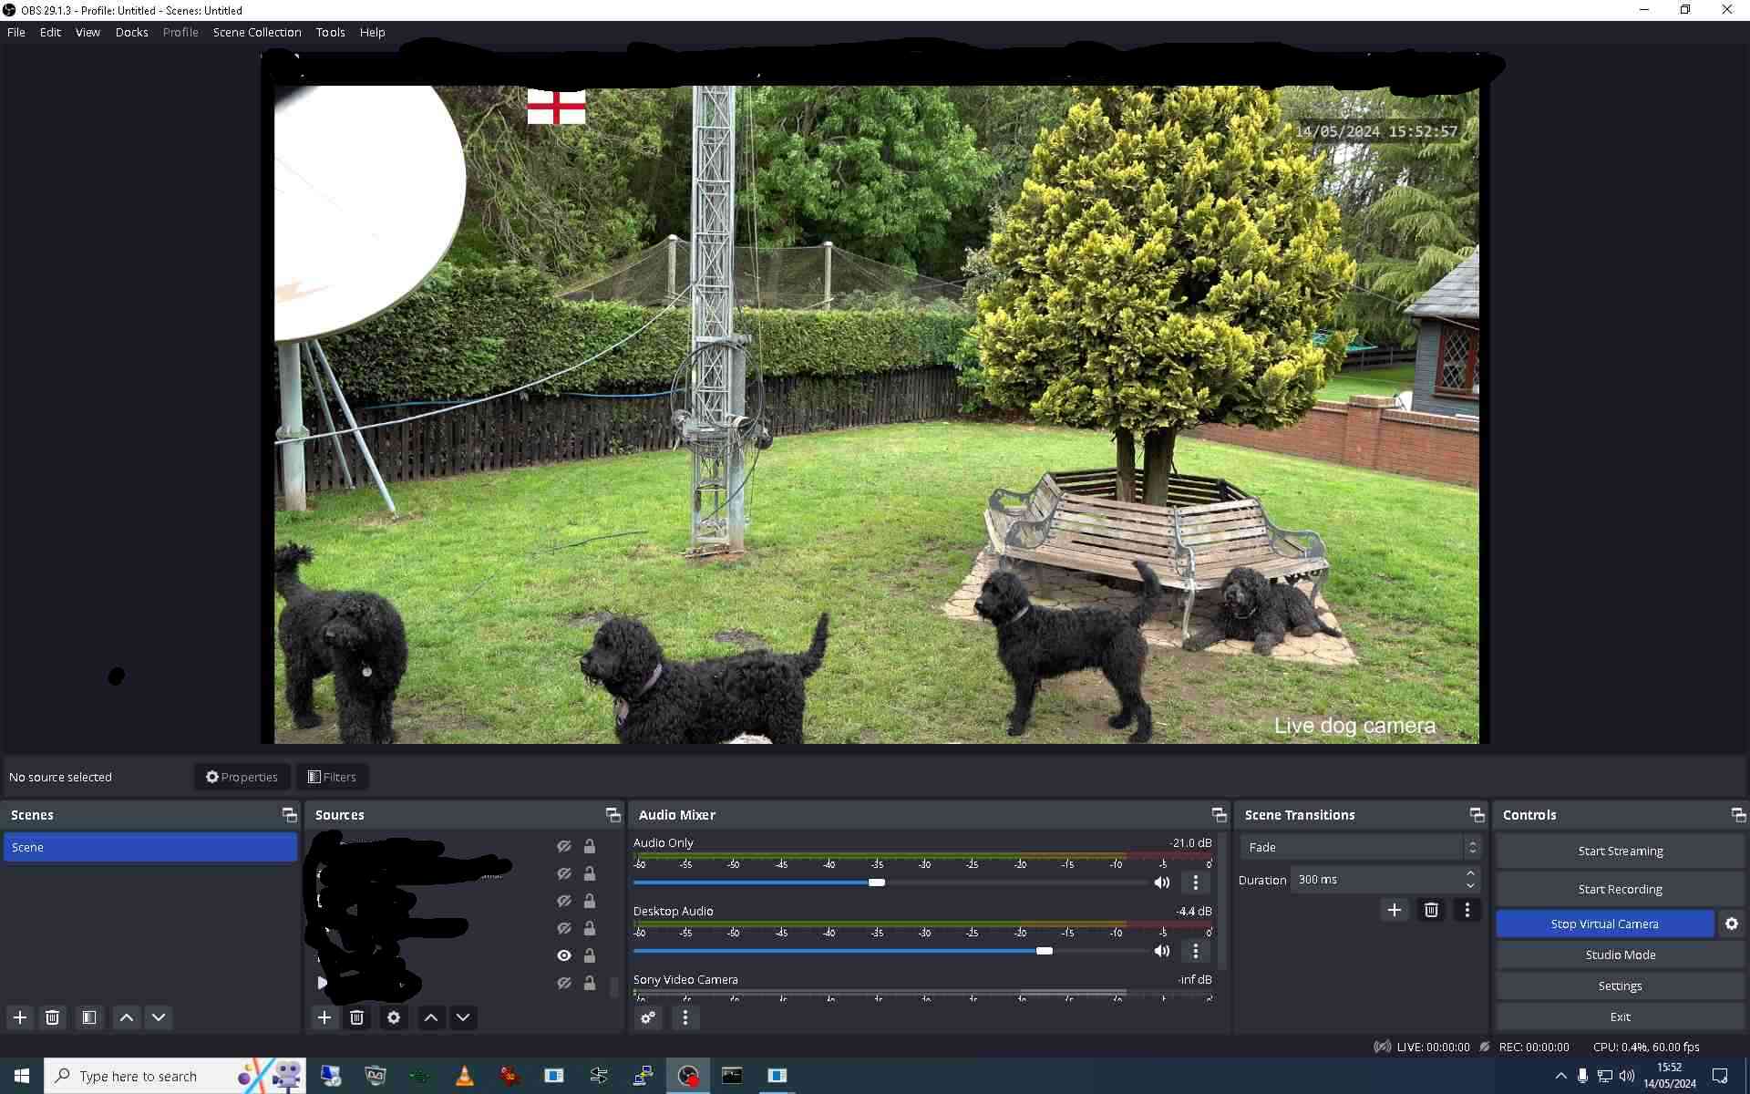Move a source up with the arrow icon
The height and width of the screenshot is (1094, 1750).
(x=430, y=1017)
